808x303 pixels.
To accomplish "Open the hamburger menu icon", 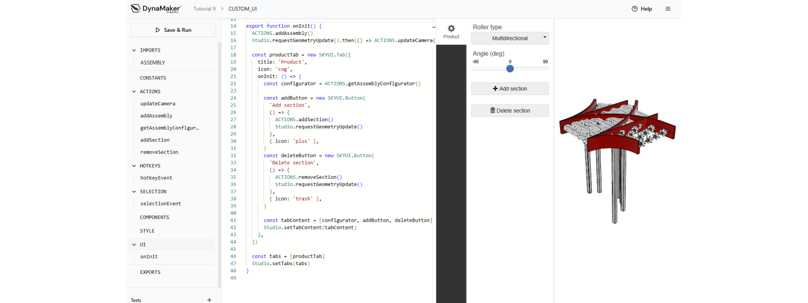I will (x=668, y=9).
